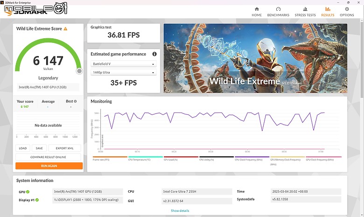Switch to STRESS TESTS tab

[305, 12]
